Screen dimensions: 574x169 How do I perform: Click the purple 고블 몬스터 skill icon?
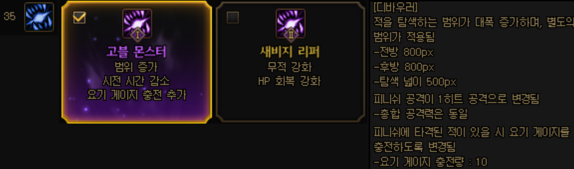[x=137, y=23]
